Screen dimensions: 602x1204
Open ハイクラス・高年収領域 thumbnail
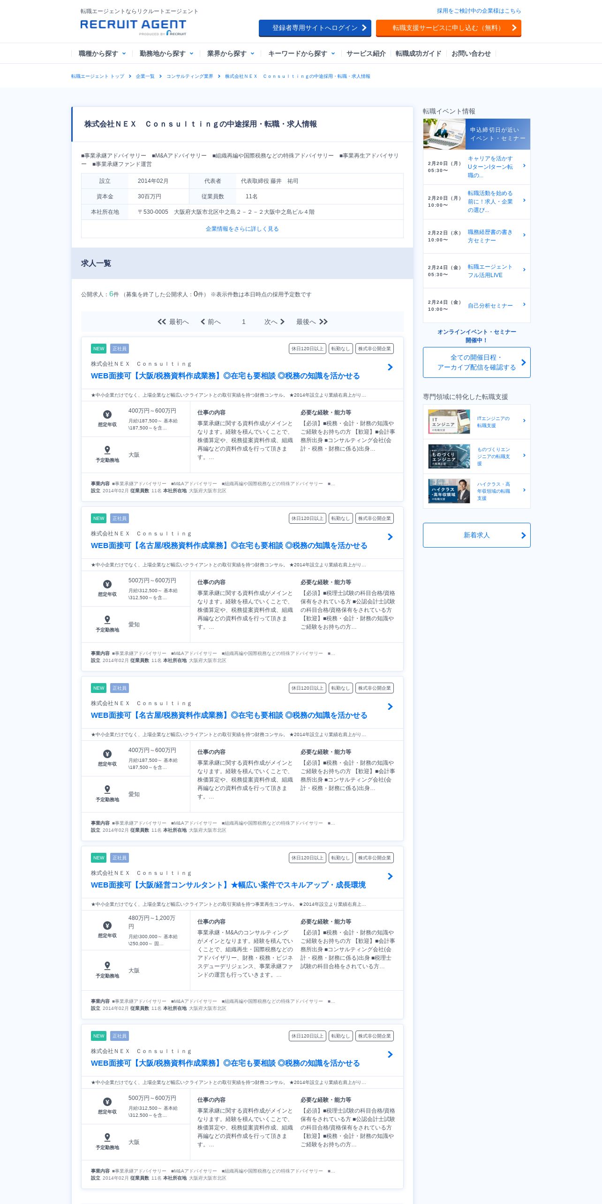(x=449, y=491)
